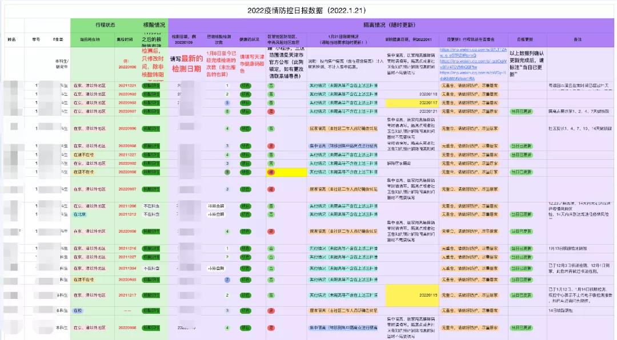The image size is (617, 340).
Task: Click the remark cell 14日核酸阴性
Action: point(559,310)
